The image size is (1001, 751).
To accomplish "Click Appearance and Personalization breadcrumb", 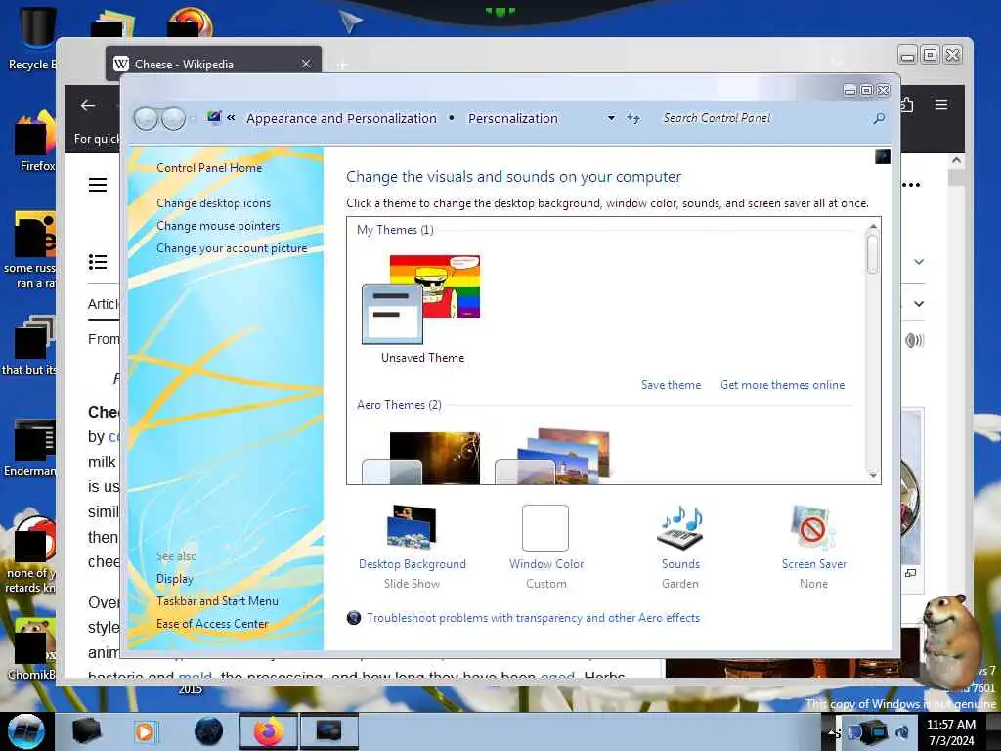I will pyautogui.click(x=341, y=118).
